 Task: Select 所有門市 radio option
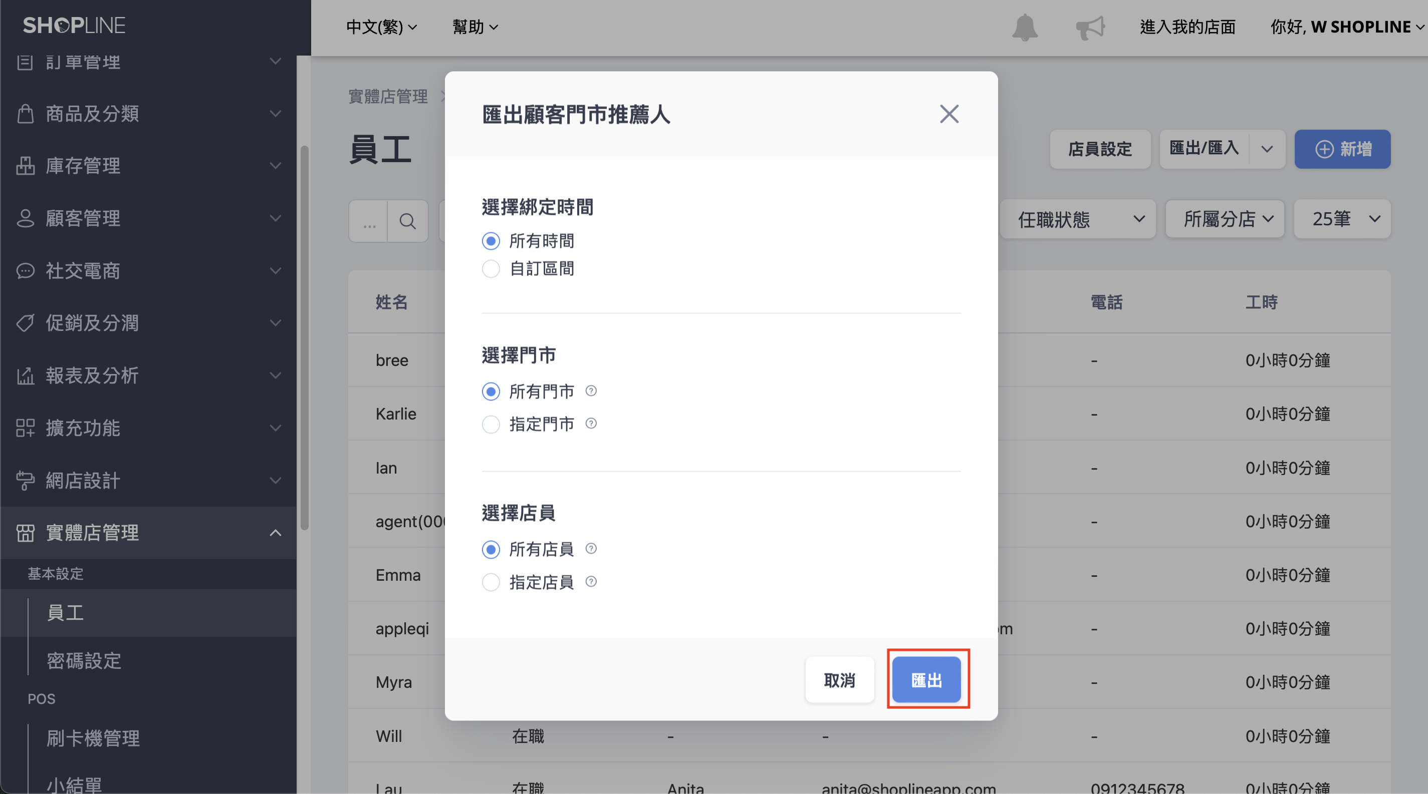click(491, 391)
